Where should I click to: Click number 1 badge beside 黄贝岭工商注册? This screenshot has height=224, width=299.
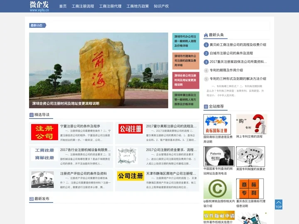206,45
